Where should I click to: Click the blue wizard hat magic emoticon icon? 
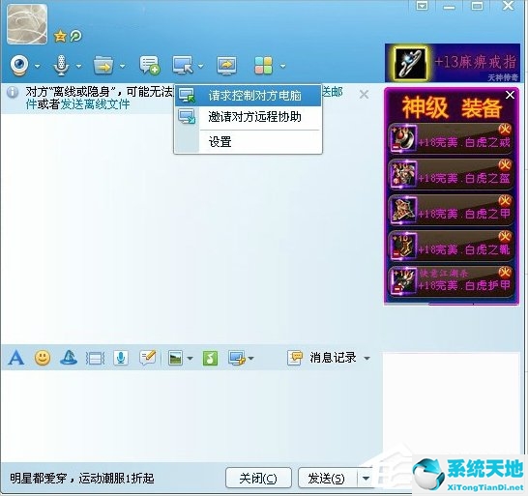(69, 358)
